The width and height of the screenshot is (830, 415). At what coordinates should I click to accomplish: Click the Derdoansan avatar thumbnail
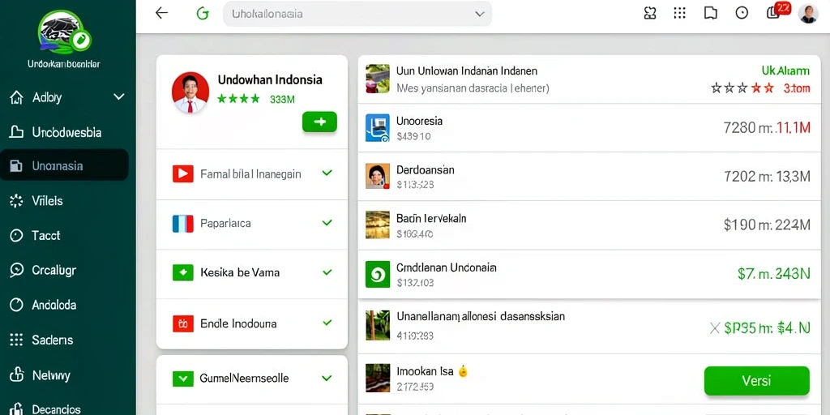[378, 176]
